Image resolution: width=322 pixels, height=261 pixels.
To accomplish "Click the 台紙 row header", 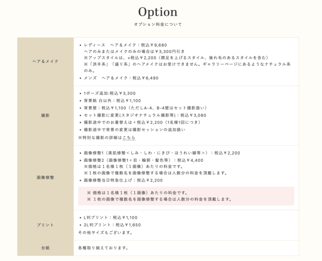I will (46, 248).
